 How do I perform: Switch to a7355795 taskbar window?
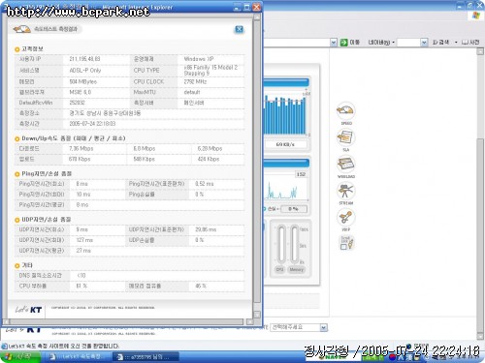[145, 357]
